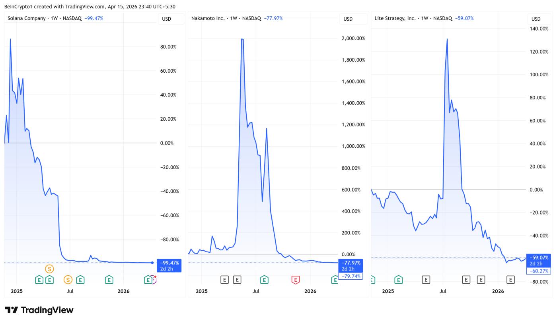
Task: Open USD currency dropdown on Solana Company chart
Action: click(x=167, y=19)
